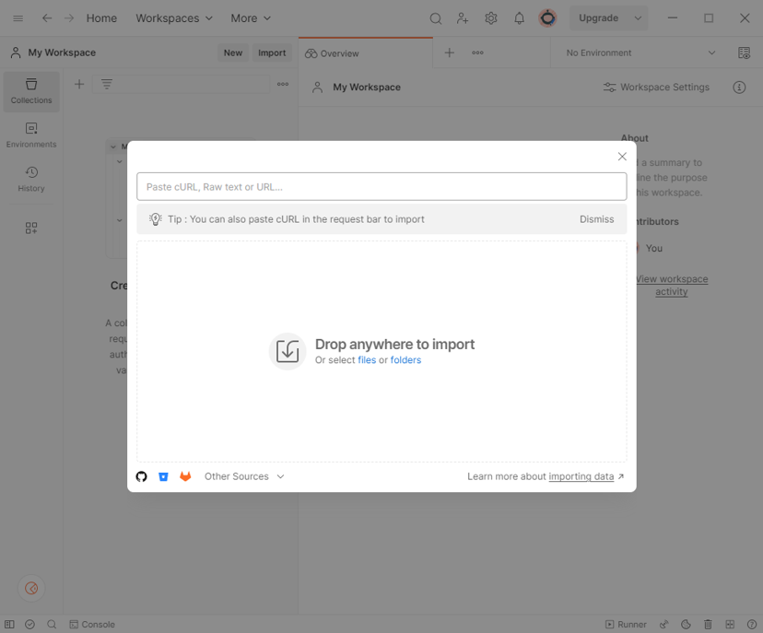Image resolution: width=763 pixels, height=633 pixels.
Task: Open a new tab with plus icon
Action: tap(449, 53)
